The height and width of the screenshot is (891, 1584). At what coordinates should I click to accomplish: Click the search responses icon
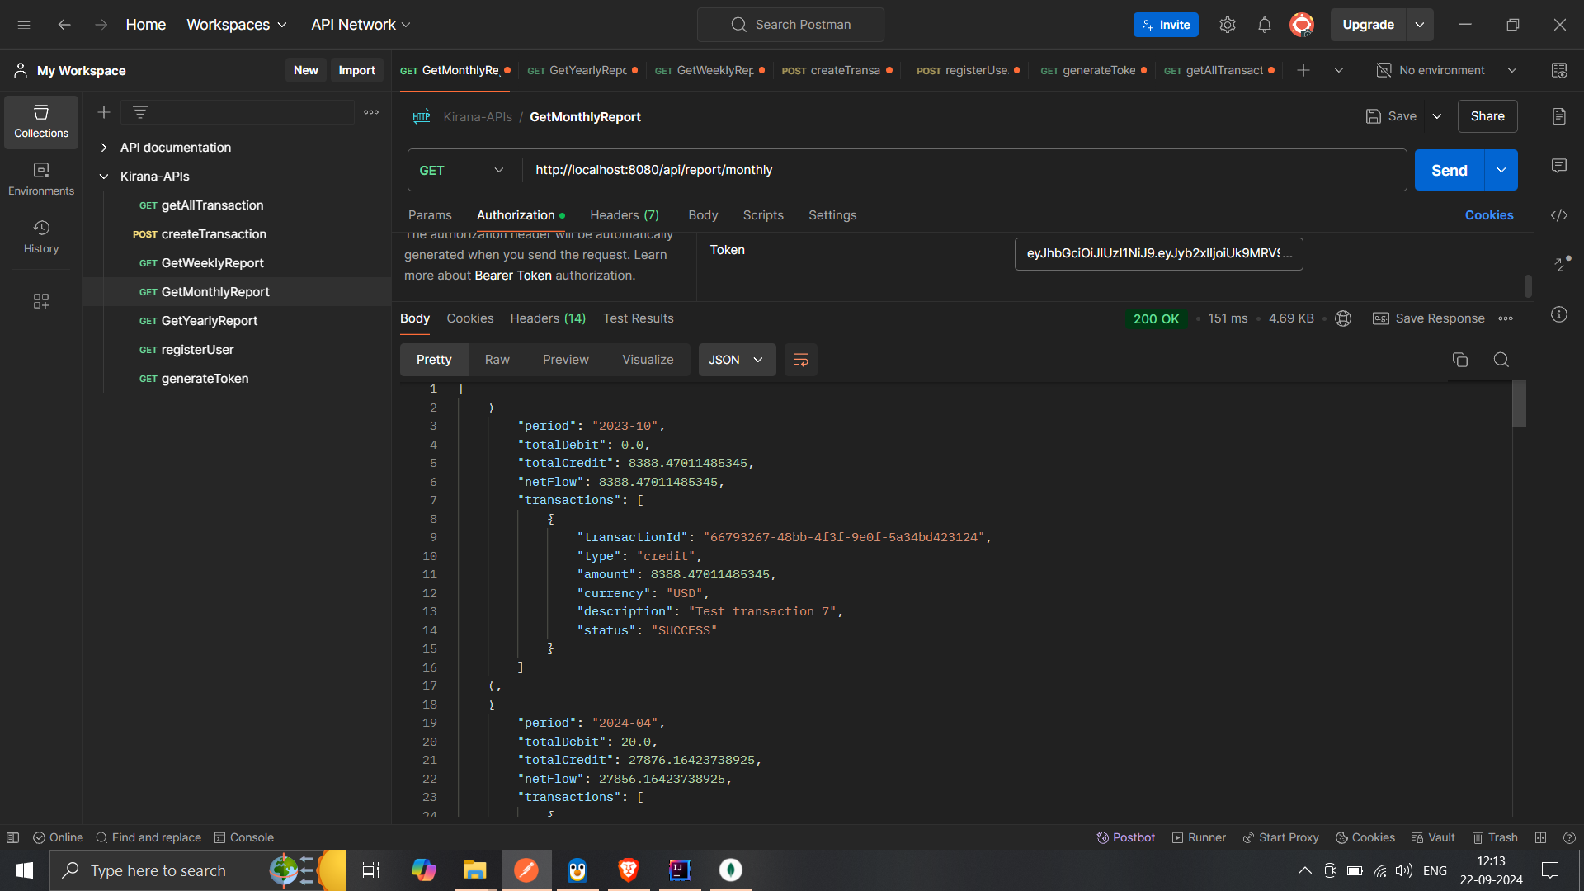coord(1501,360)
